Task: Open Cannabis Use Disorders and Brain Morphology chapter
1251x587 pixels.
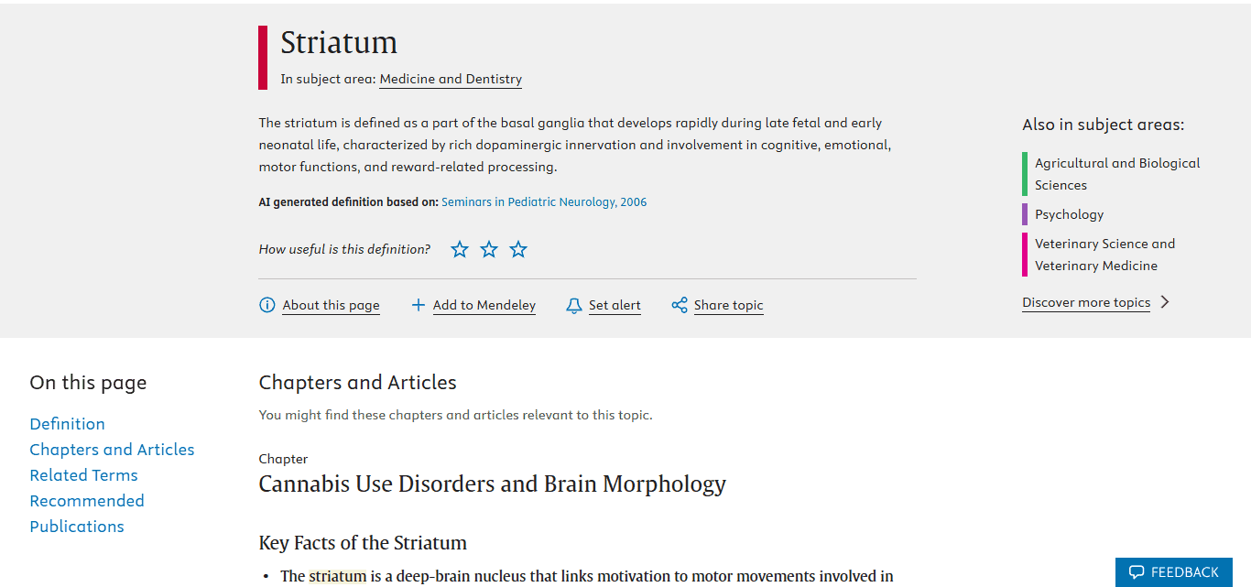Action: [492, 484]
